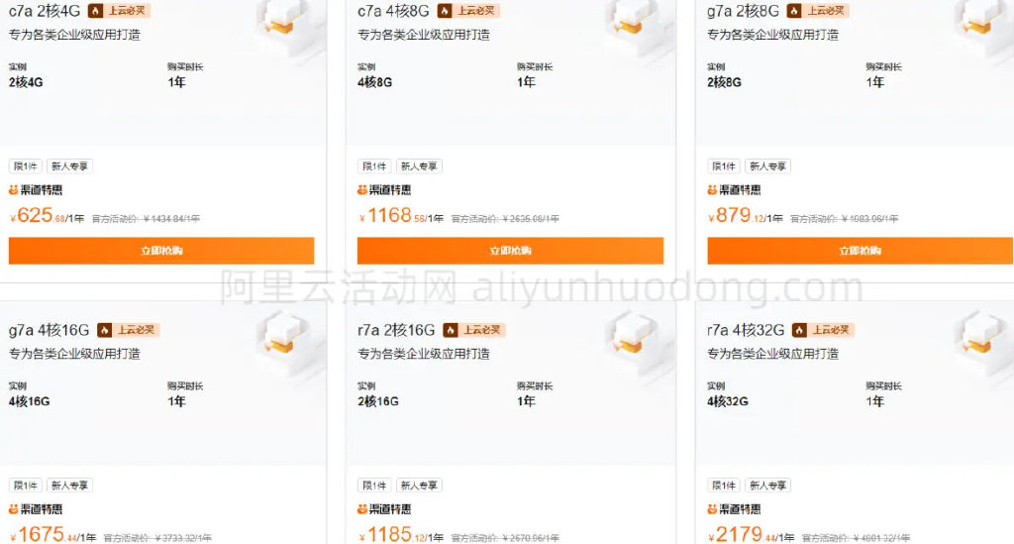Click 立即抢购 for c7a 4核8G
The image size is (1014, 544).
coord(510,251)
